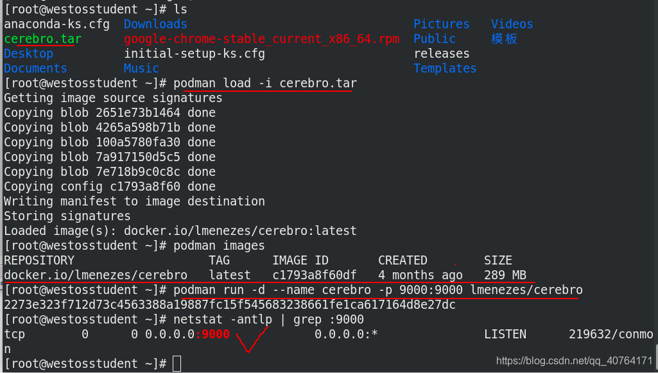
Task: Select the Desktop directory name
Action: 28,54
